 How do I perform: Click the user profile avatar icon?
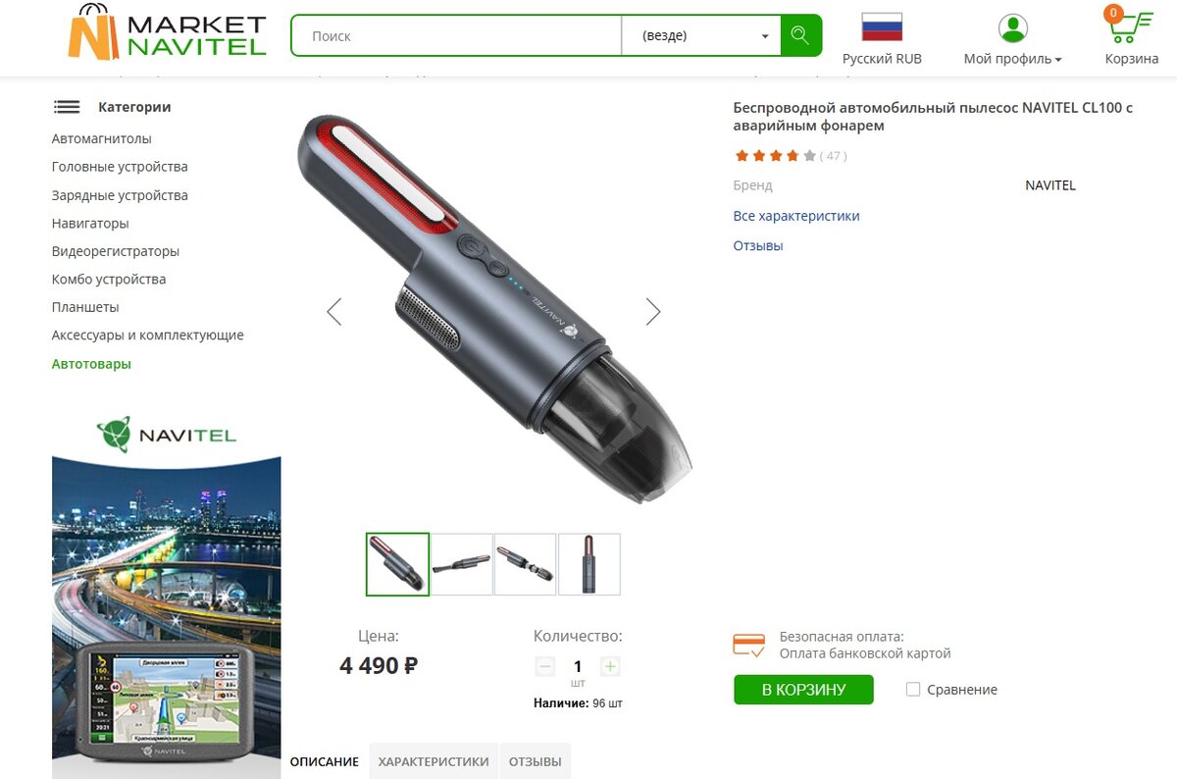[x=1012, y=27]
